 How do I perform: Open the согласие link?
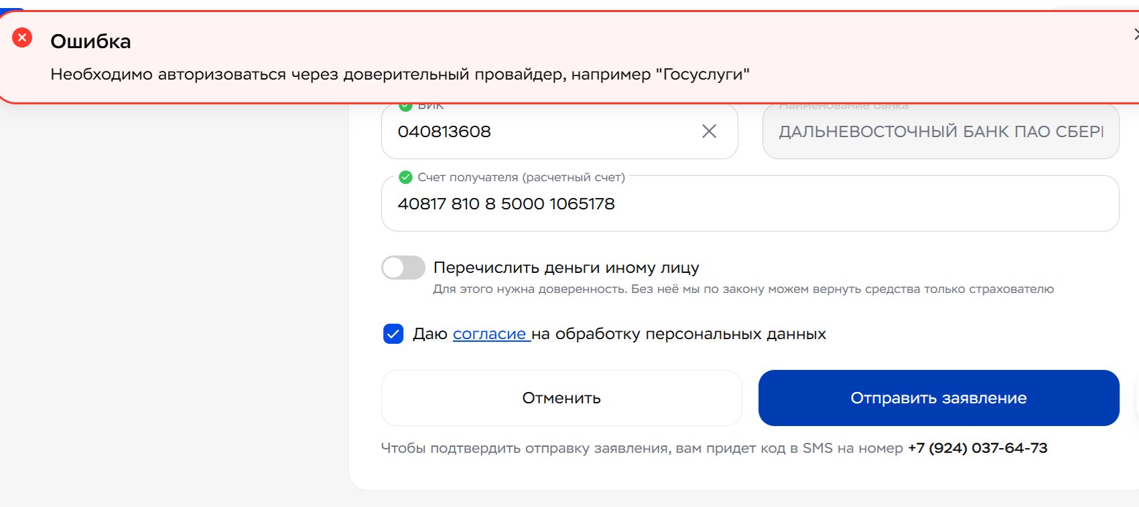click(490, 334)
